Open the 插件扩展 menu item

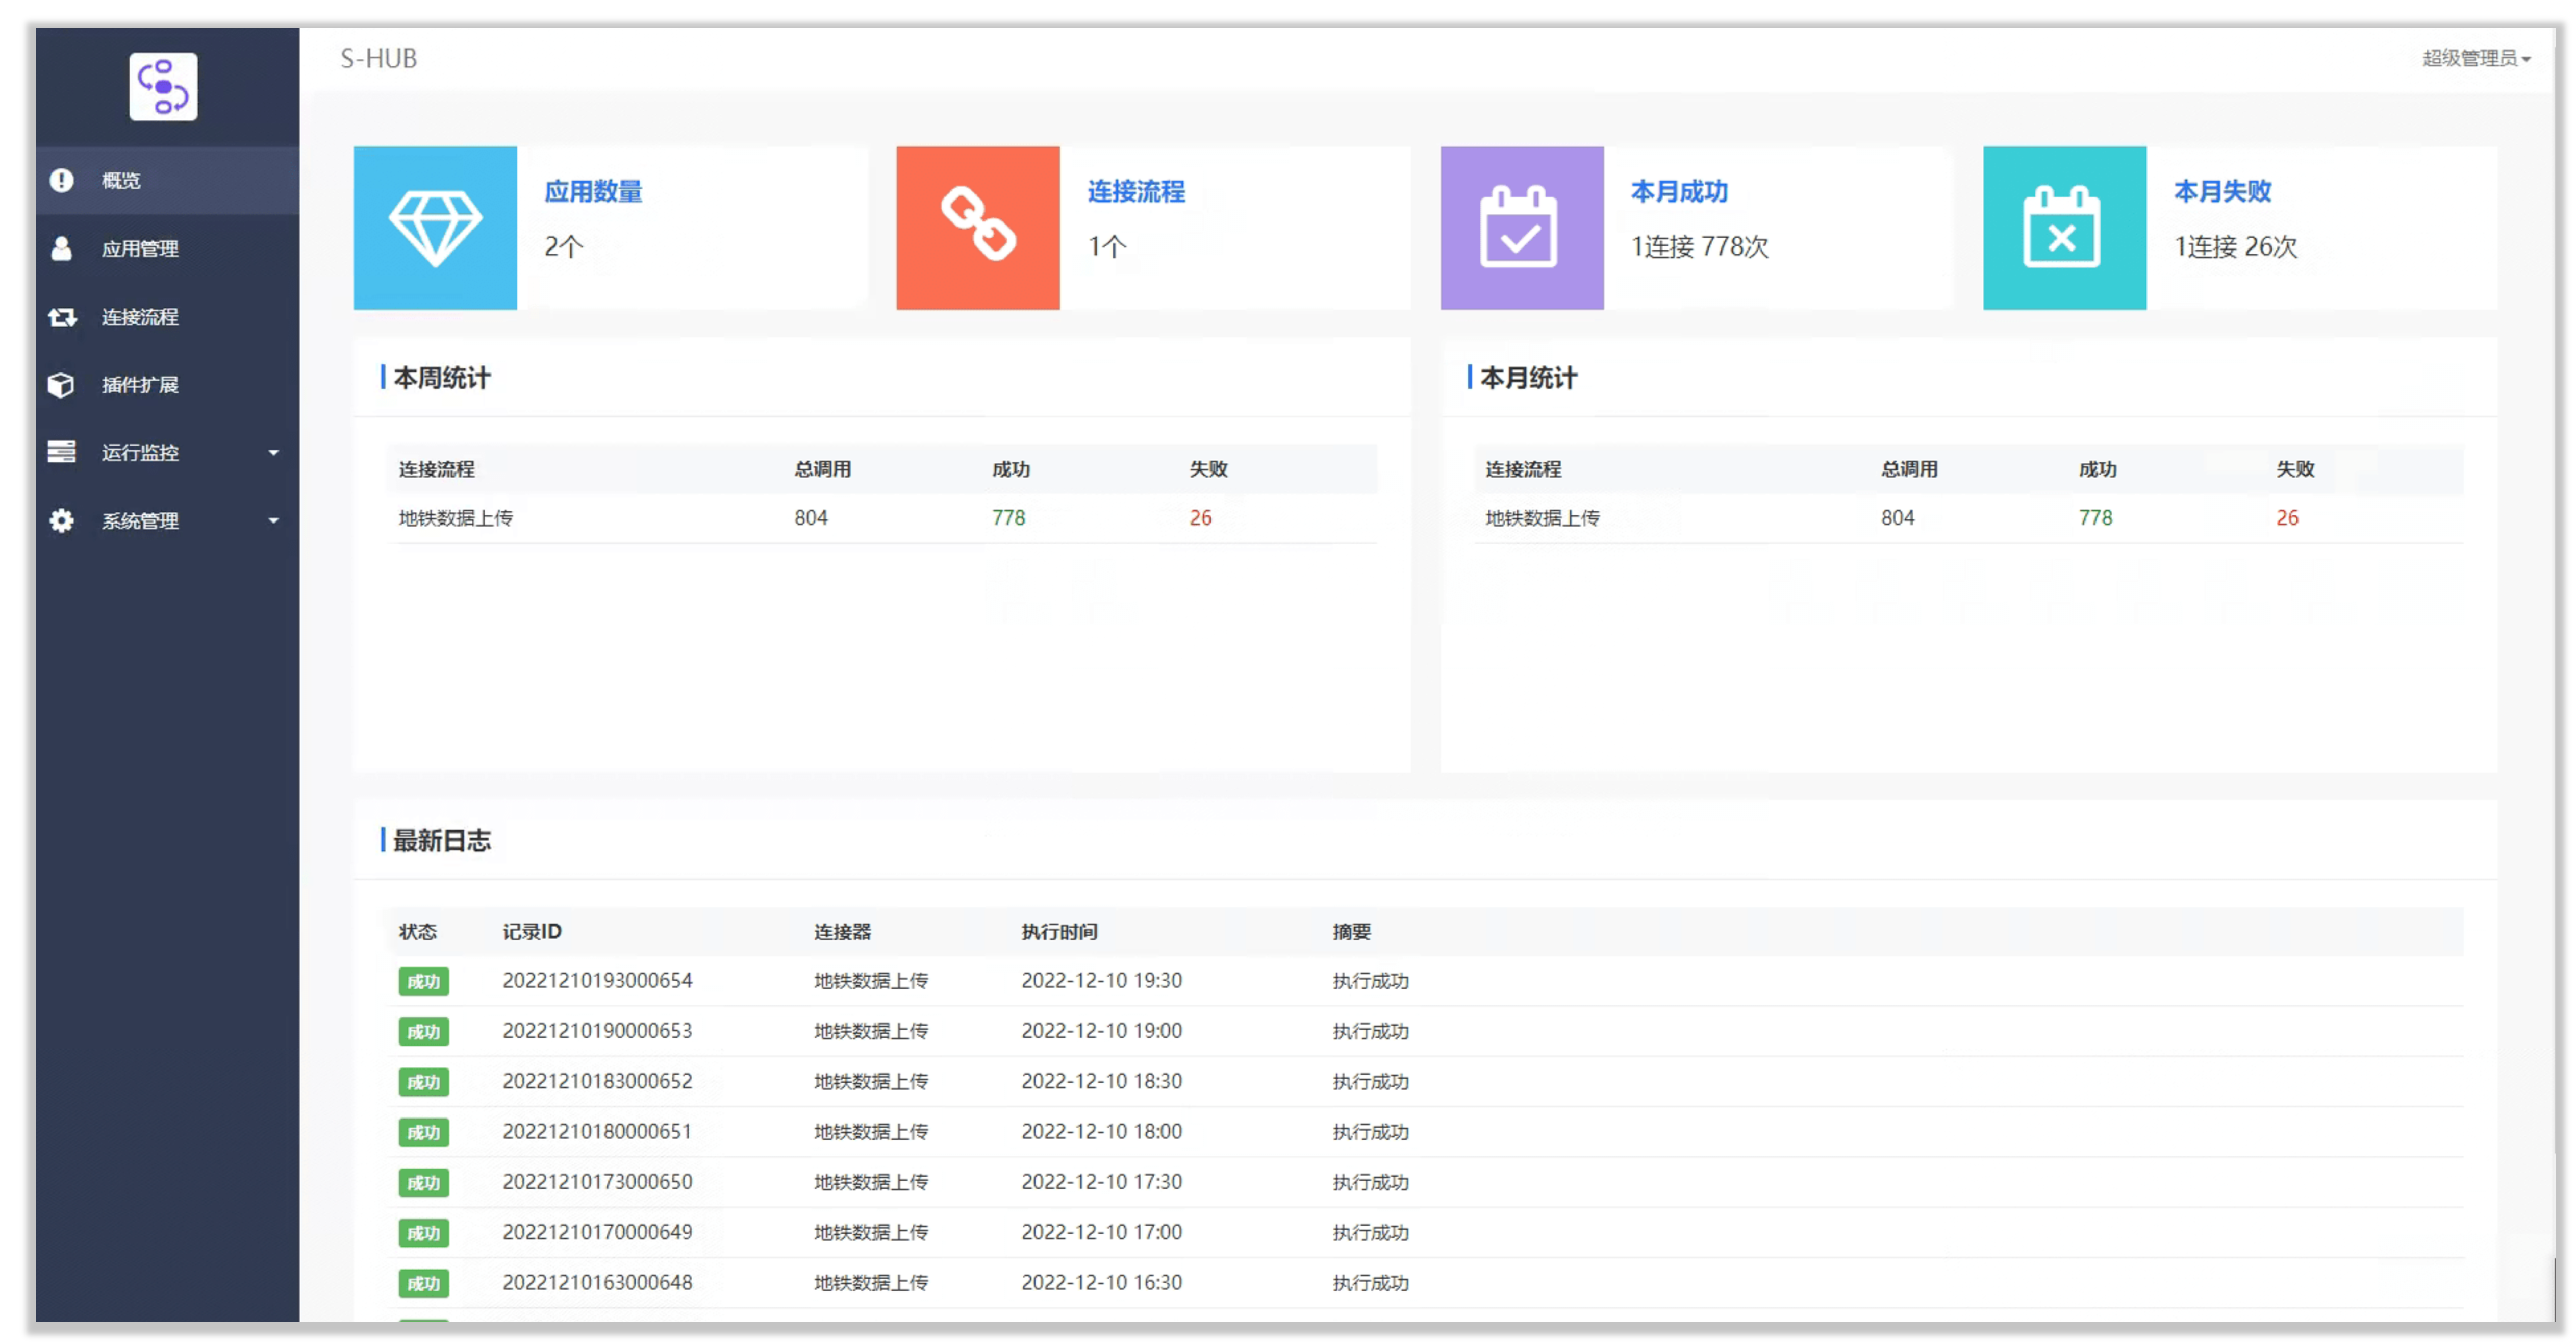(x=167, y=385)
